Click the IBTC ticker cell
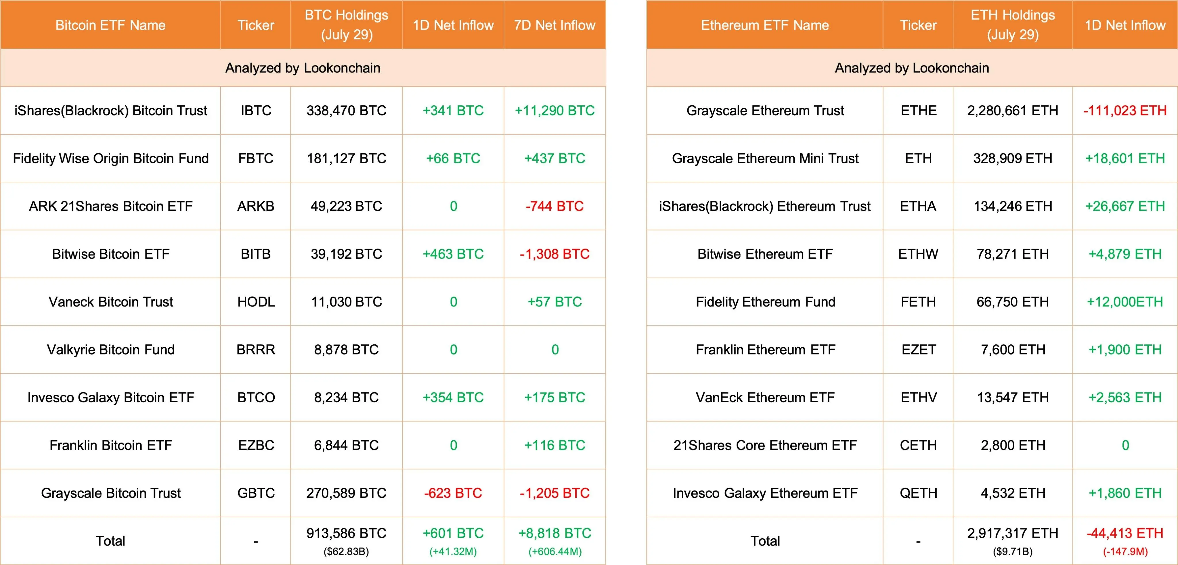The image size is (1178, 565). point(256,111)
